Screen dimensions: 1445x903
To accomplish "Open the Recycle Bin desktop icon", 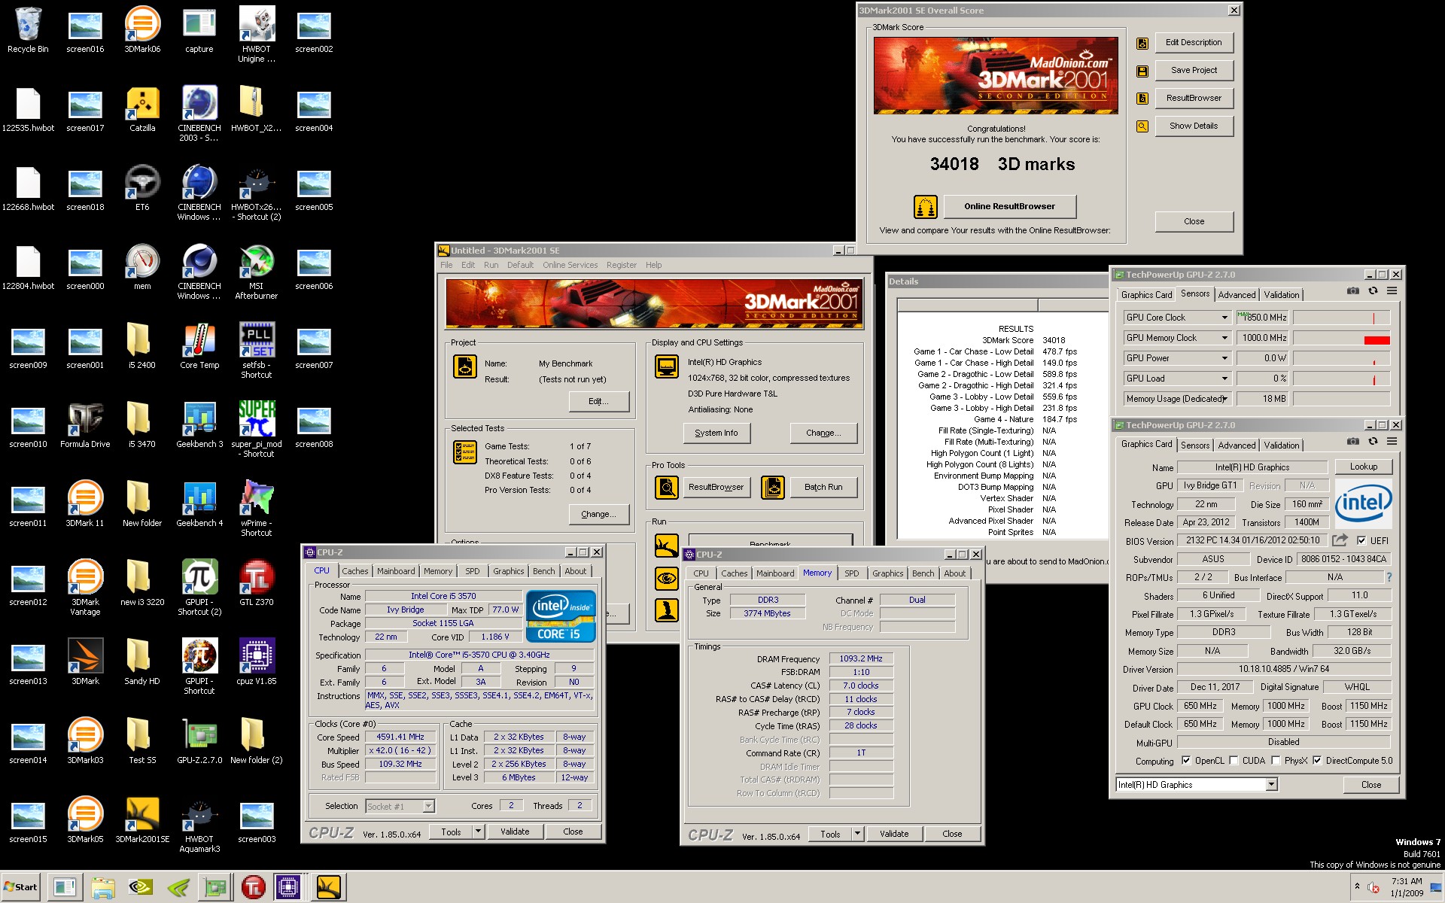I will pyautogui.click(x=28, y=30).
